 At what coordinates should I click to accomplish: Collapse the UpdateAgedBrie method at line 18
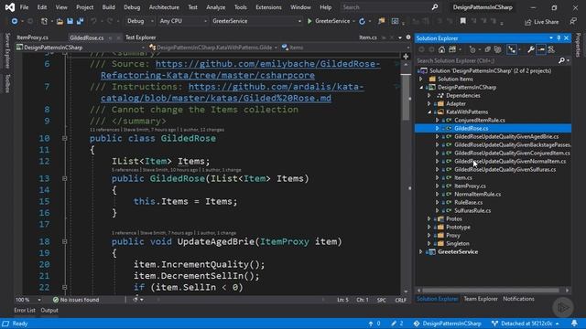(65, 241)
